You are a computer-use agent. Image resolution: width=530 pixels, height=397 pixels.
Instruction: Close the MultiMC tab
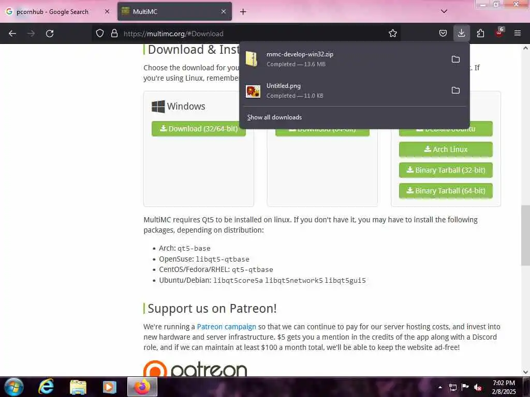(224, 11)
